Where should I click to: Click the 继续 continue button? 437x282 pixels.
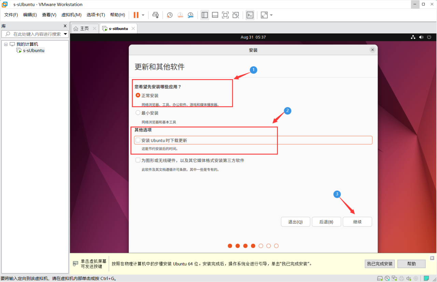357,222
